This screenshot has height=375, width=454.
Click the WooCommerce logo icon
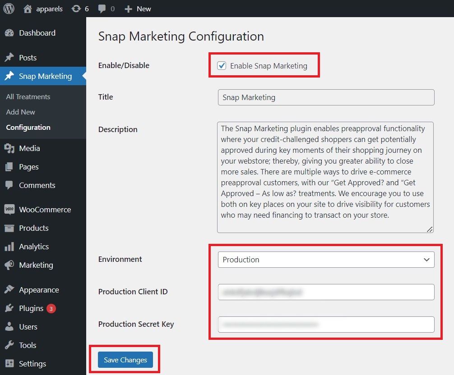(9, 209)
